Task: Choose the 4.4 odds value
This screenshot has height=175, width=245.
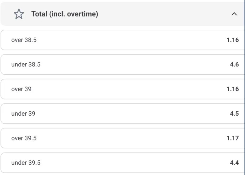Action: (x=234, y=163)
